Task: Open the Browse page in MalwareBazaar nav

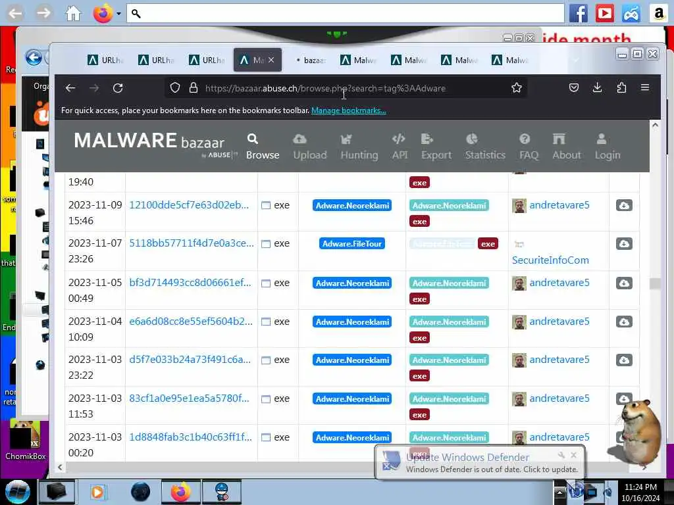Action: click(263, 147)
